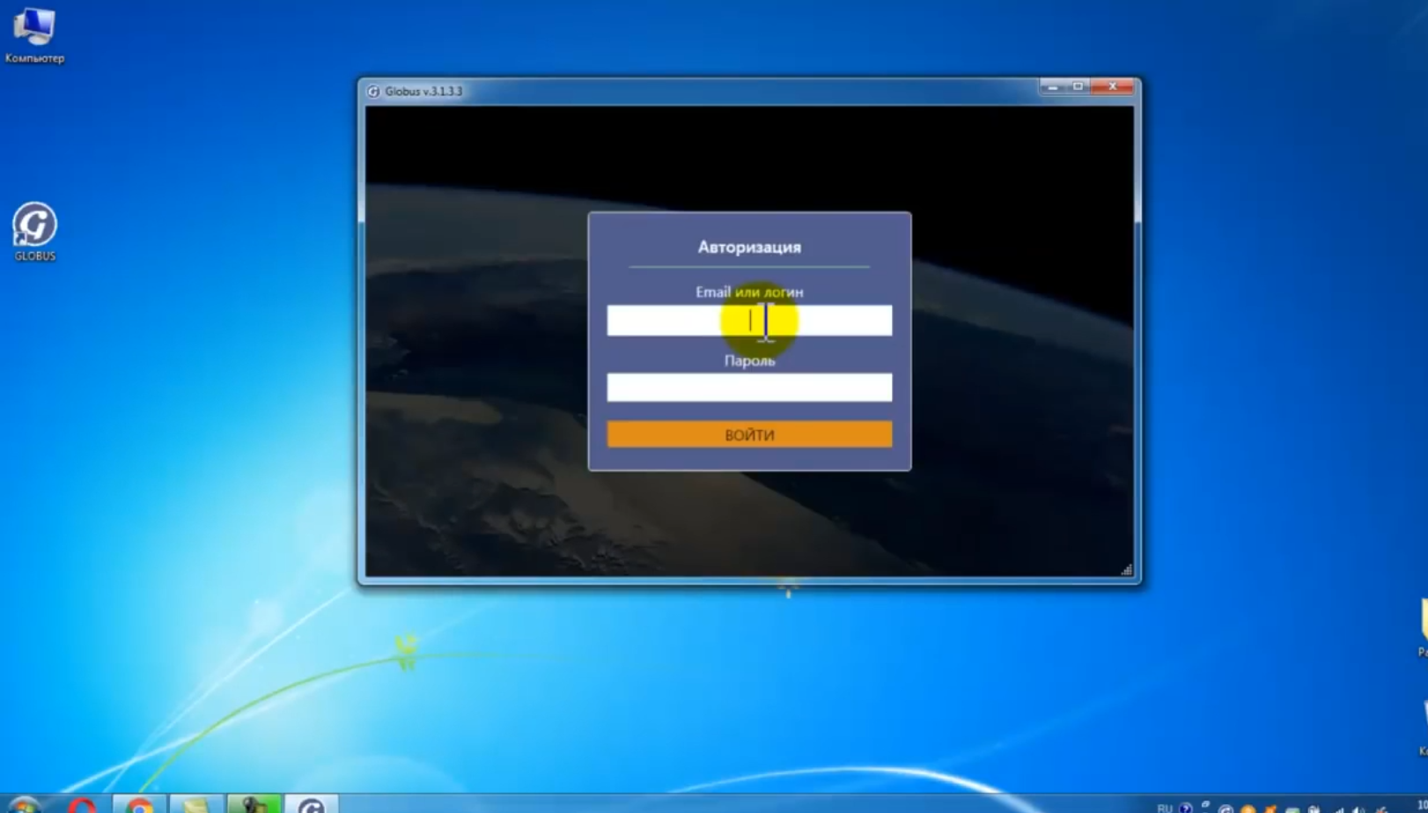
Task: Open Opera browser from the taskbar
Action: [x=82, y=804]
